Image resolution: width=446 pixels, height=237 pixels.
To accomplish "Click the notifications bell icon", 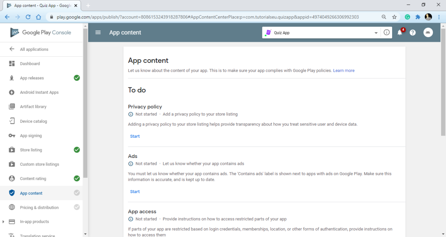I will 400,33.
